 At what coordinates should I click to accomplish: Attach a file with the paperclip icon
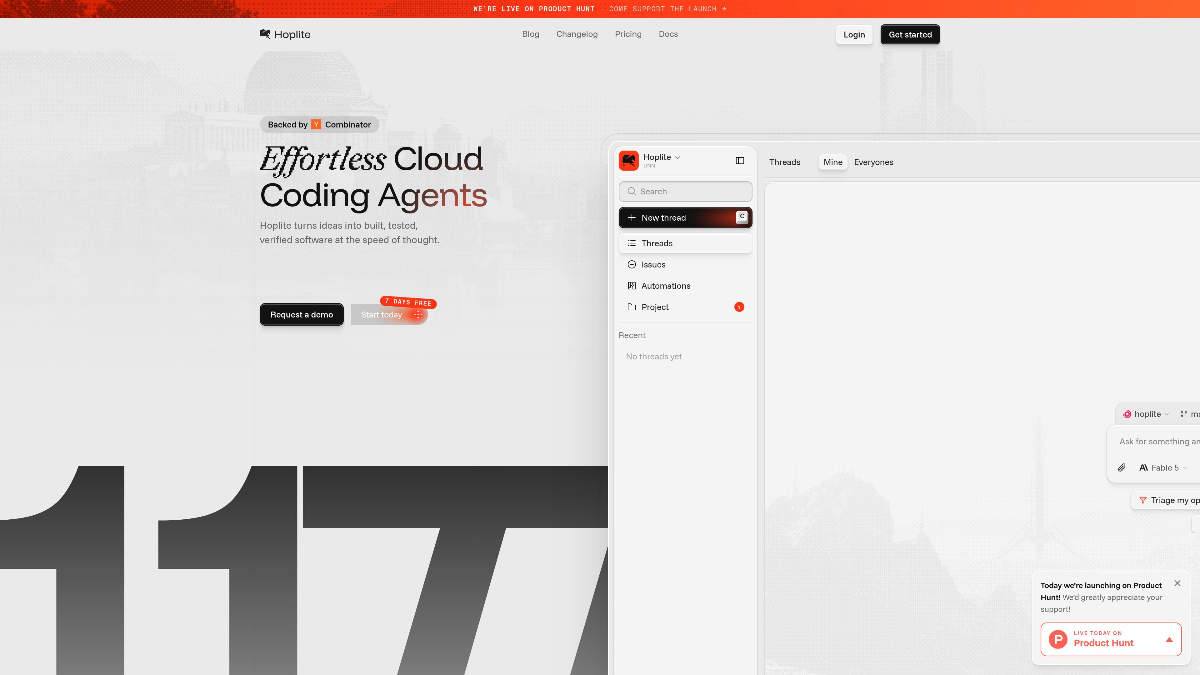coord(1122,468)
